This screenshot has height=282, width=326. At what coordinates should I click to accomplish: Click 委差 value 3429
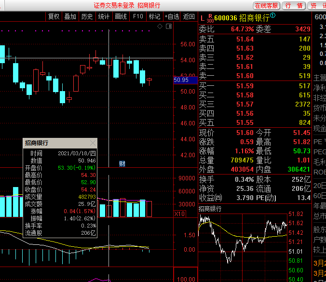tap(303, 29)
